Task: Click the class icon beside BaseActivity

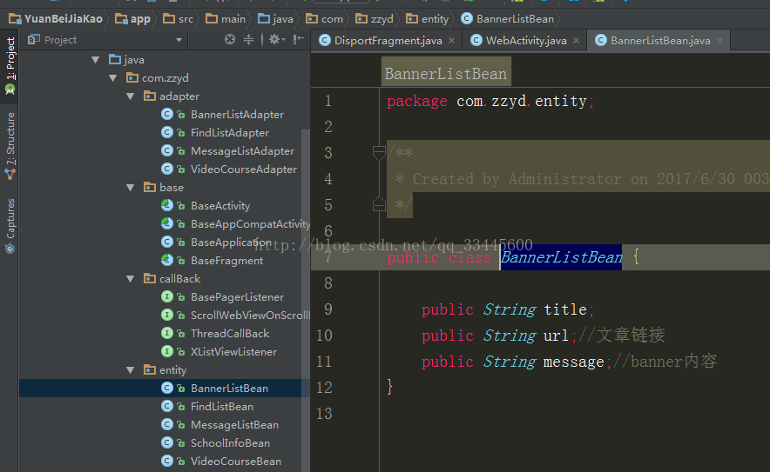Action: point(167,205)
